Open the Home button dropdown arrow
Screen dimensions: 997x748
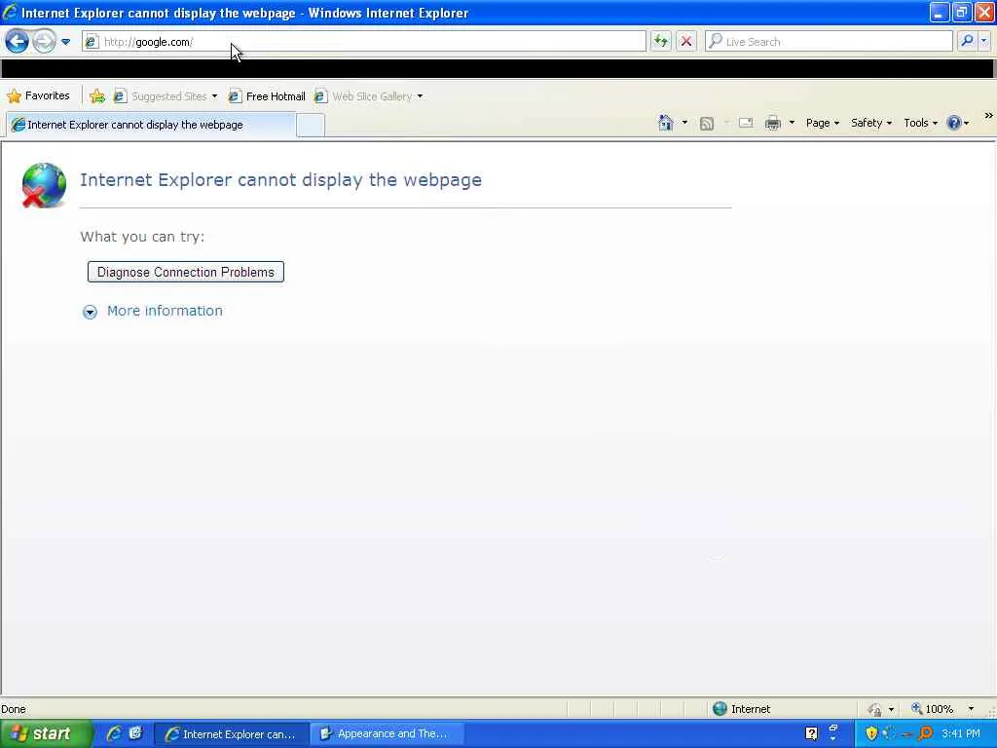pos(684,122)
